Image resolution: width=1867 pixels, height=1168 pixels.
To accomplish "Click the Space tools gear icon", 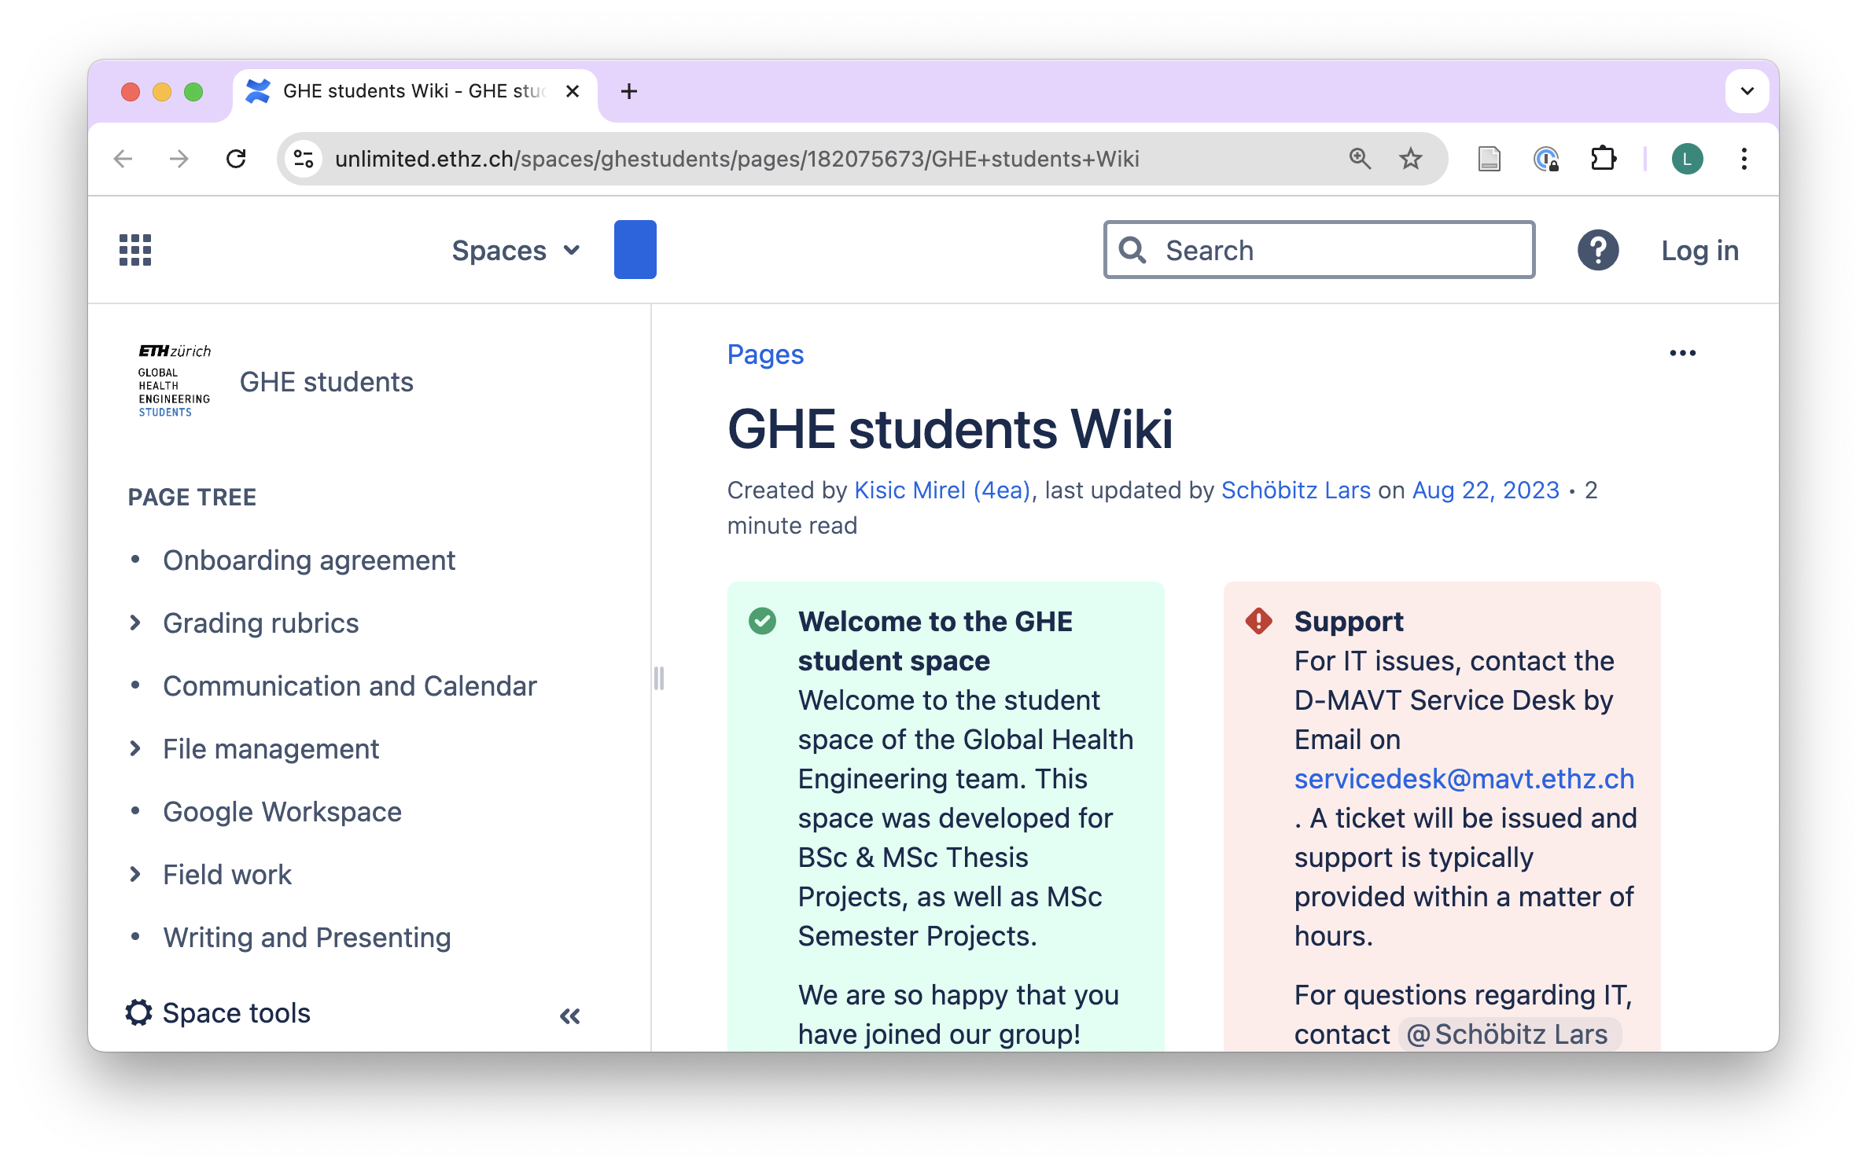I will 139,1013.
